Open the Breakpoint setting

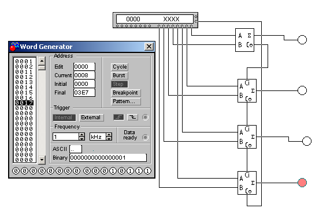click(x=126, y=93)
